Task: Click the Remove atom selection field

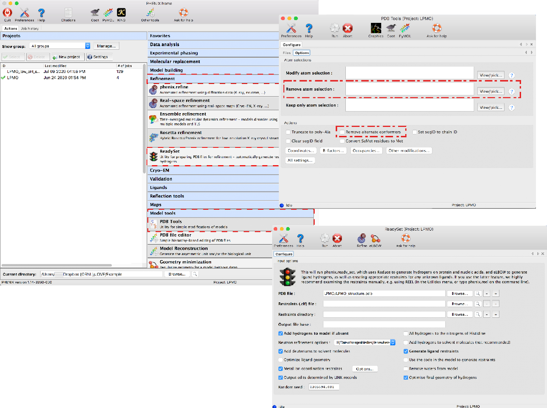Action: (x=410, y=89)
